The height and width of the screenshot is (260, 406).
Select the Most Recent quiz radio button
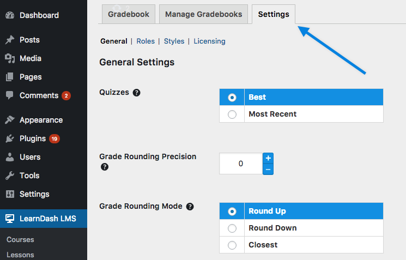[x=232, y=114]
